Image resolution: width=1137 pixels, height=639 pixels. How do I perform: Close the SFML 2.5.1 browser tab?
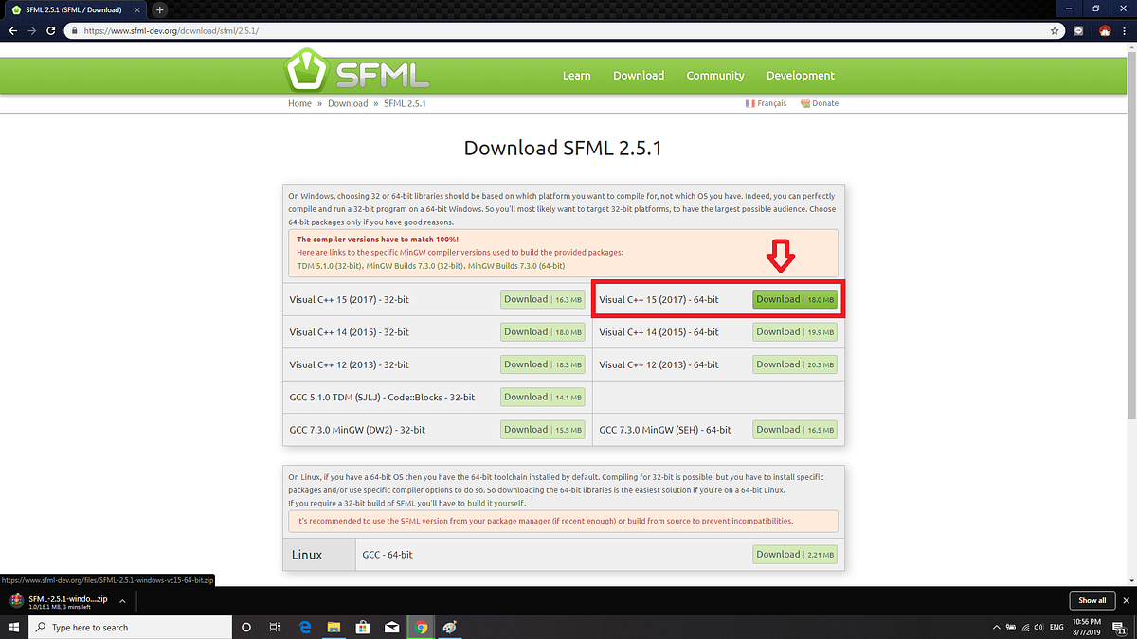(x=139, y=9)
